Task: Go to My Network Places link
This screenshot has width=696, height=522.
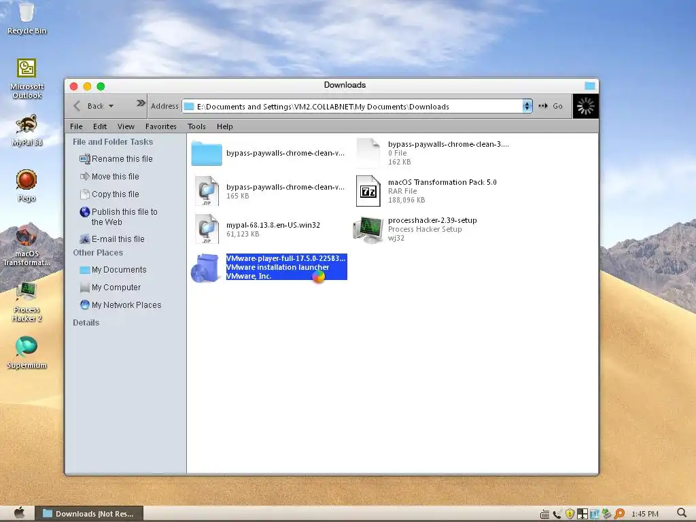Action: click(x=121, y=305)
